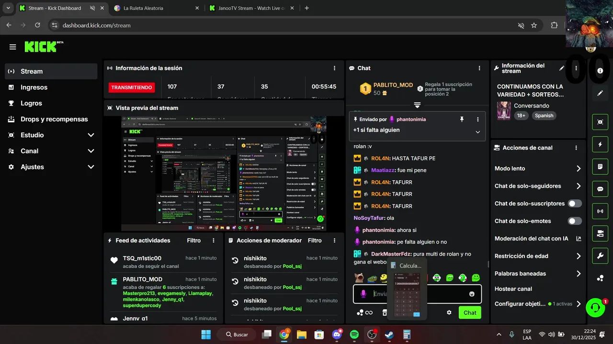Image resolution: width=613 pixels, height=344 pixels.
Task: Go to Ingresos in the sidebar
Action: 51,87
